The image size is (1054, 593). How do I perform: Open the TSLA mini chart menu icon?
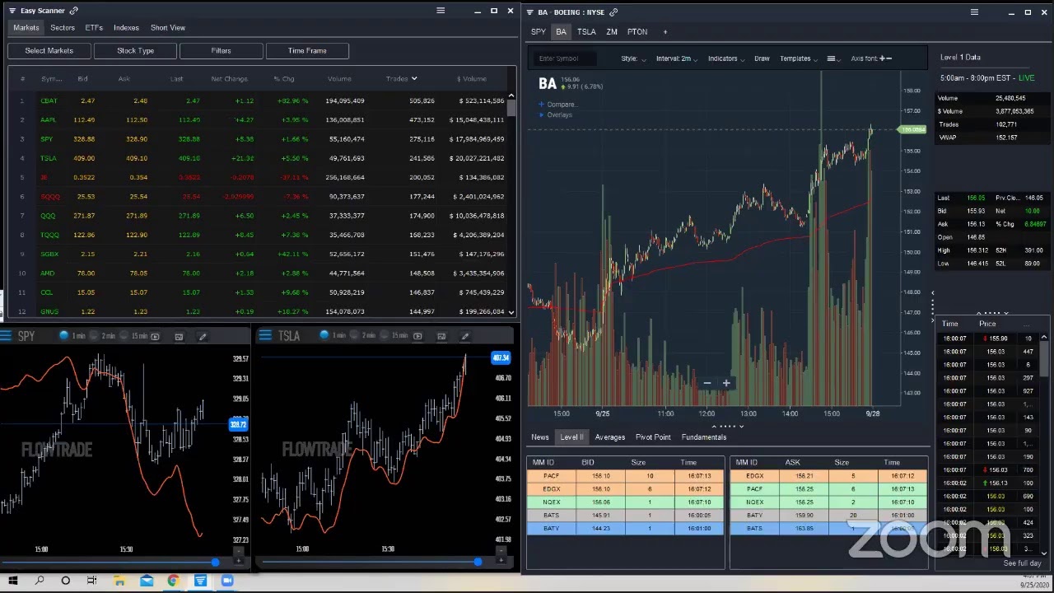265,336
